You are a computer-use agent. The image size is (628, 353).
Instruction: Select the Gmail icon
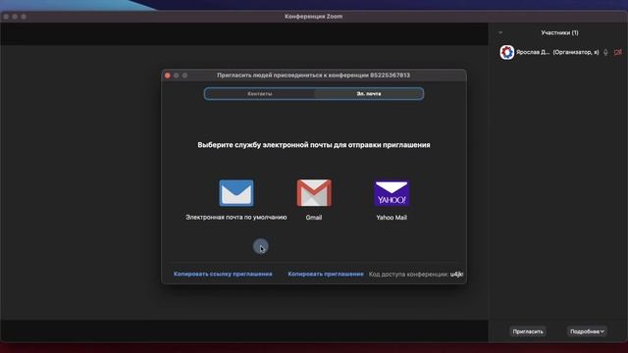coord(314,193)
